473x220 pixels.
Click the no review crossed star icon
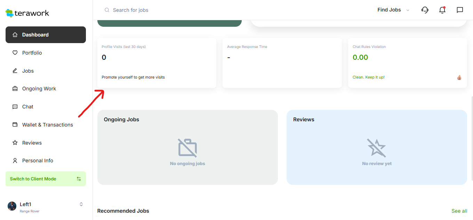pos(377,148)
